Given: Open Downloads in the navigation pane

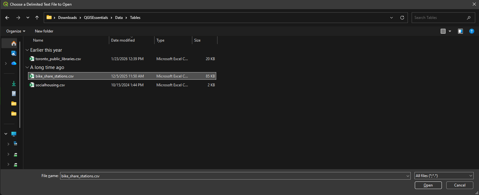Looking at the screenshot, I should click(x=14, y=83).
